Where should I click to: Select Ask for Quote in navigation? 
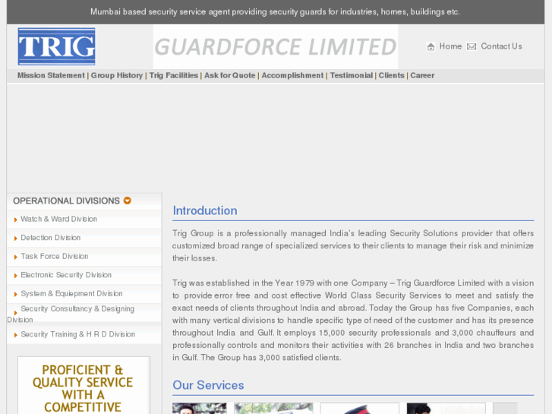(229, 75)
